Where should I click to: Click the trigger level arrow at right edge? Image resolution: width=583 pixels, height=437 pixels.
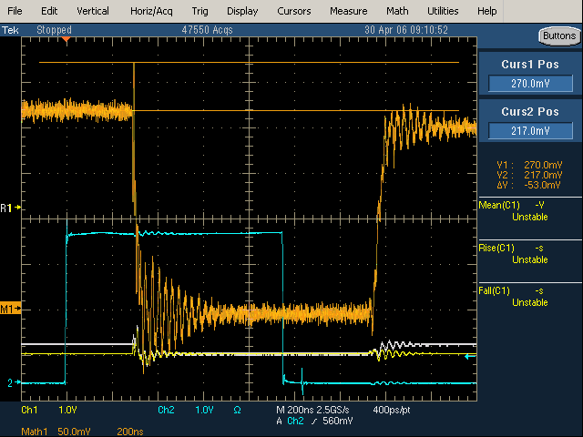(470, 357)
